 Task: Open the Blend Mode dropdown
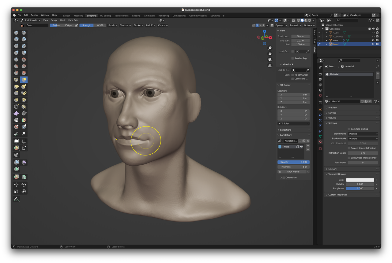pos(363,134)
